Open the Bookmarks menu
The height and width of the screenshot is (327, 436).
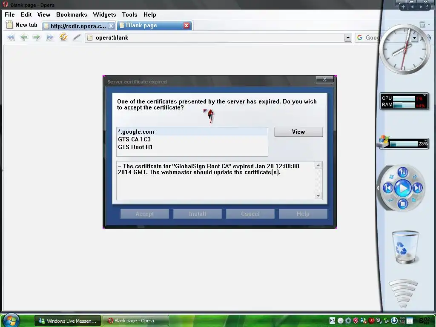[x=72, y=14]
